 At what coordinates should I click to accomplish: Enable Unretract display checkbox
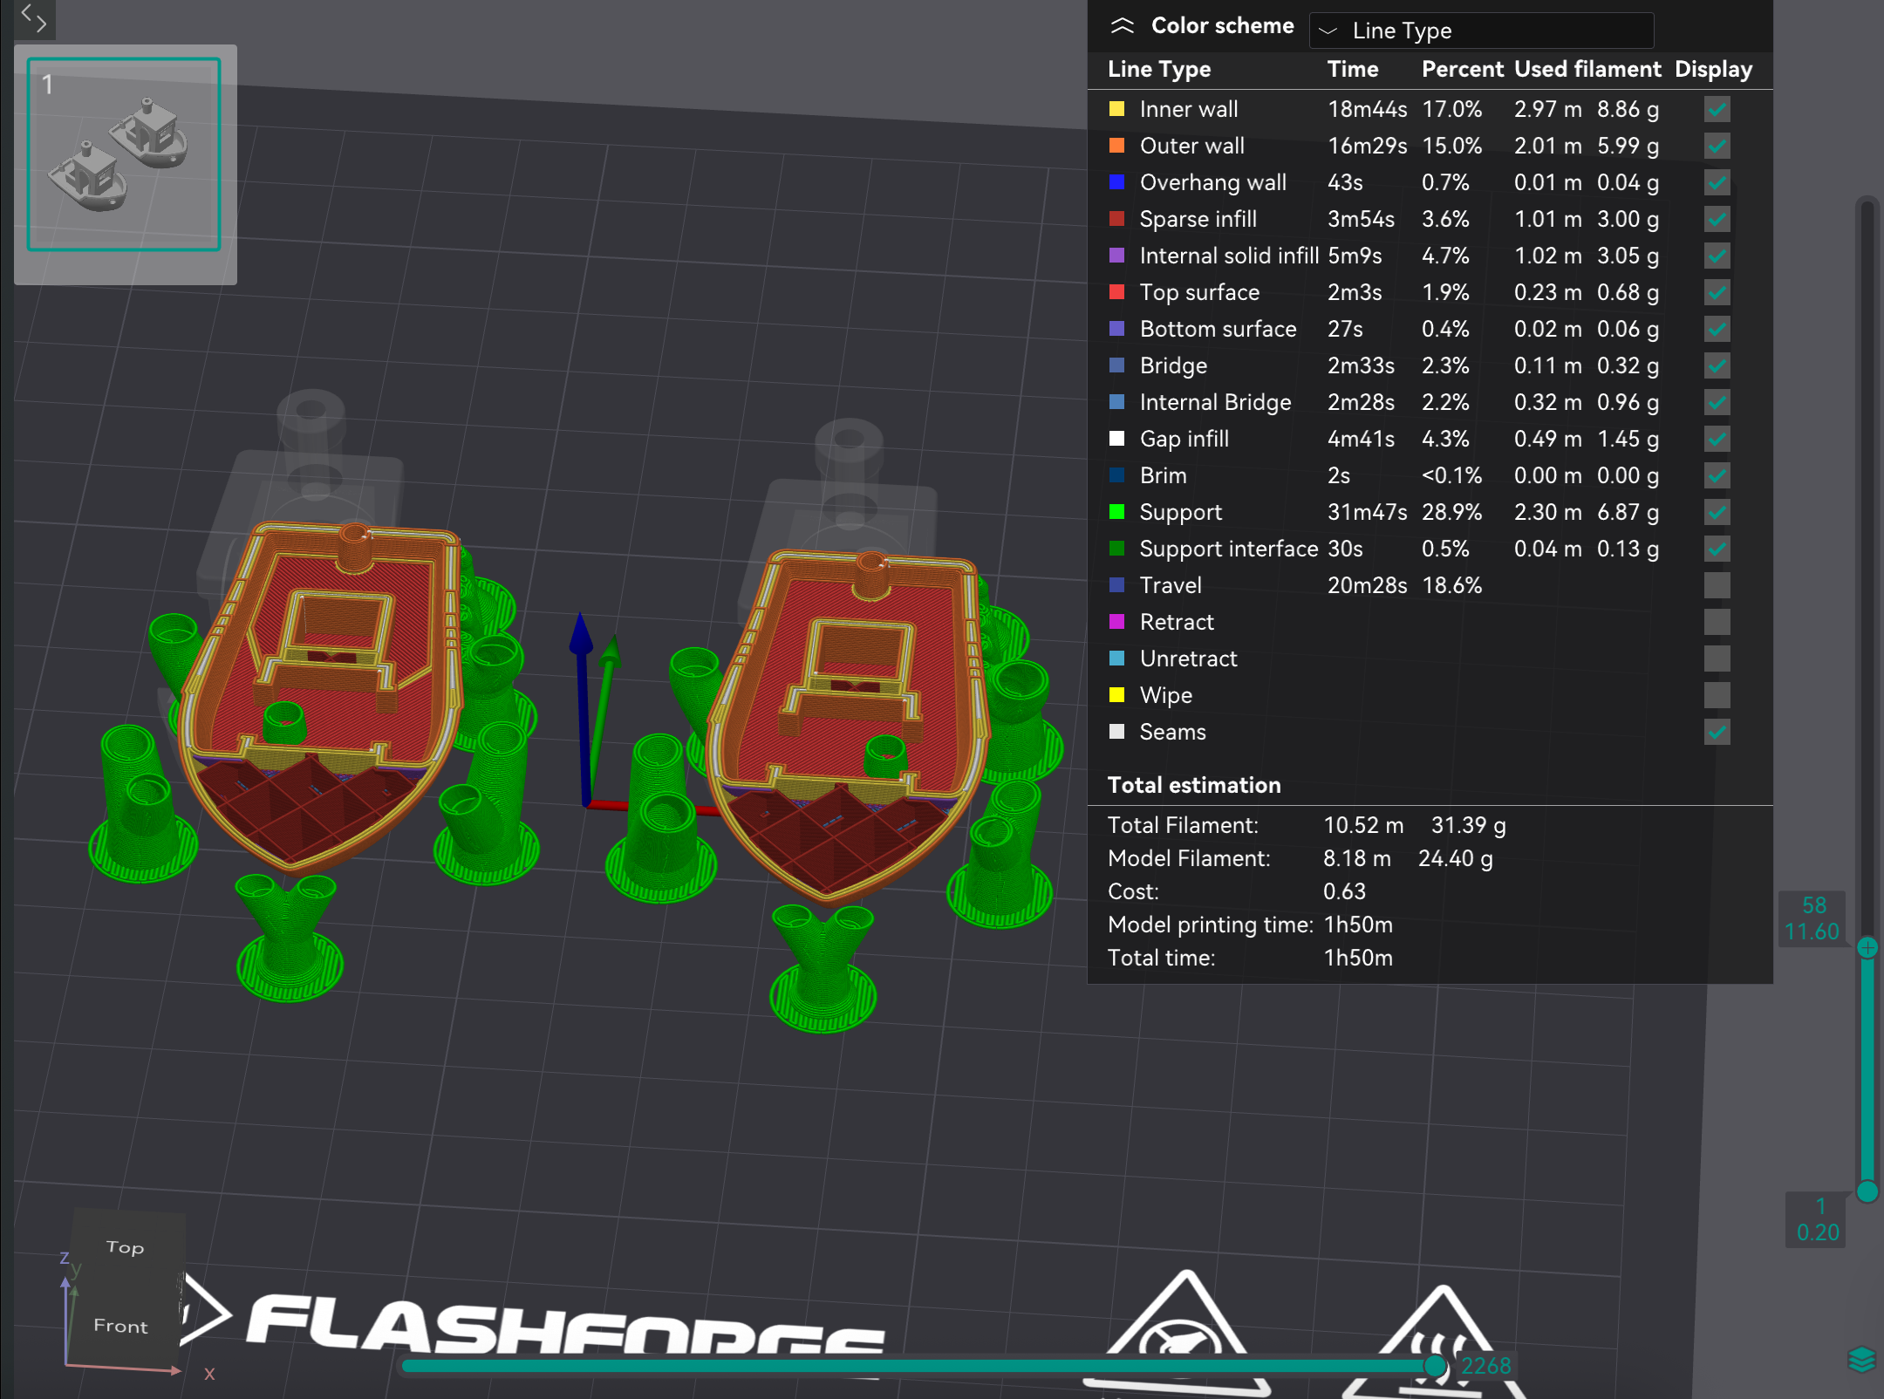click(x=1717, y=659)
